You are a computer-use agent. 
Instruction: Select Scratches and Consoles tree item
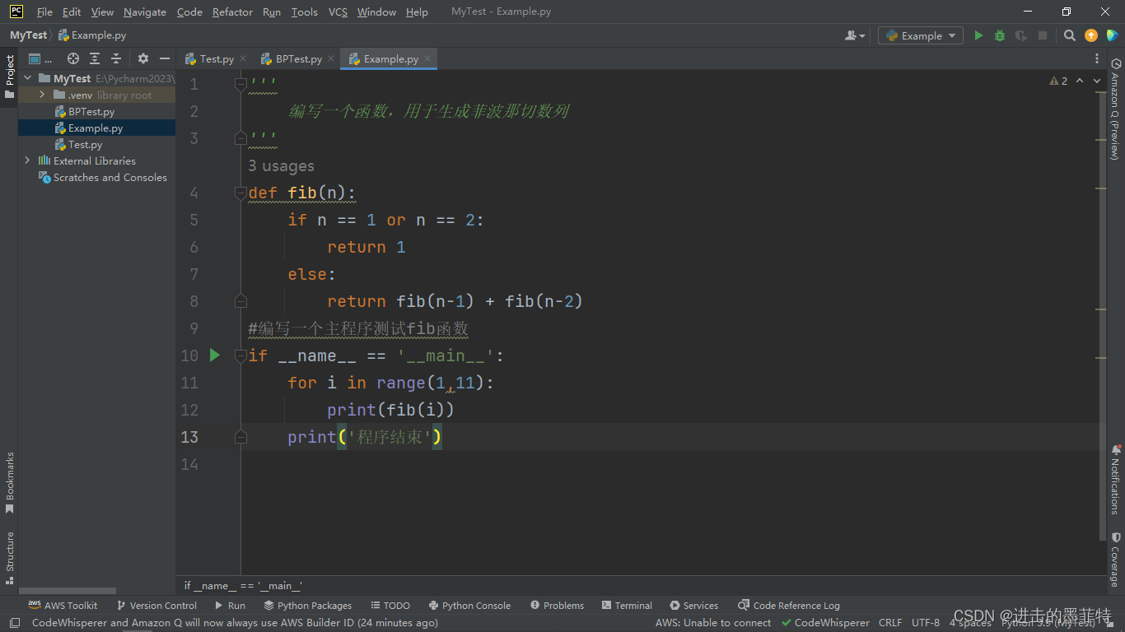point(110,177)
